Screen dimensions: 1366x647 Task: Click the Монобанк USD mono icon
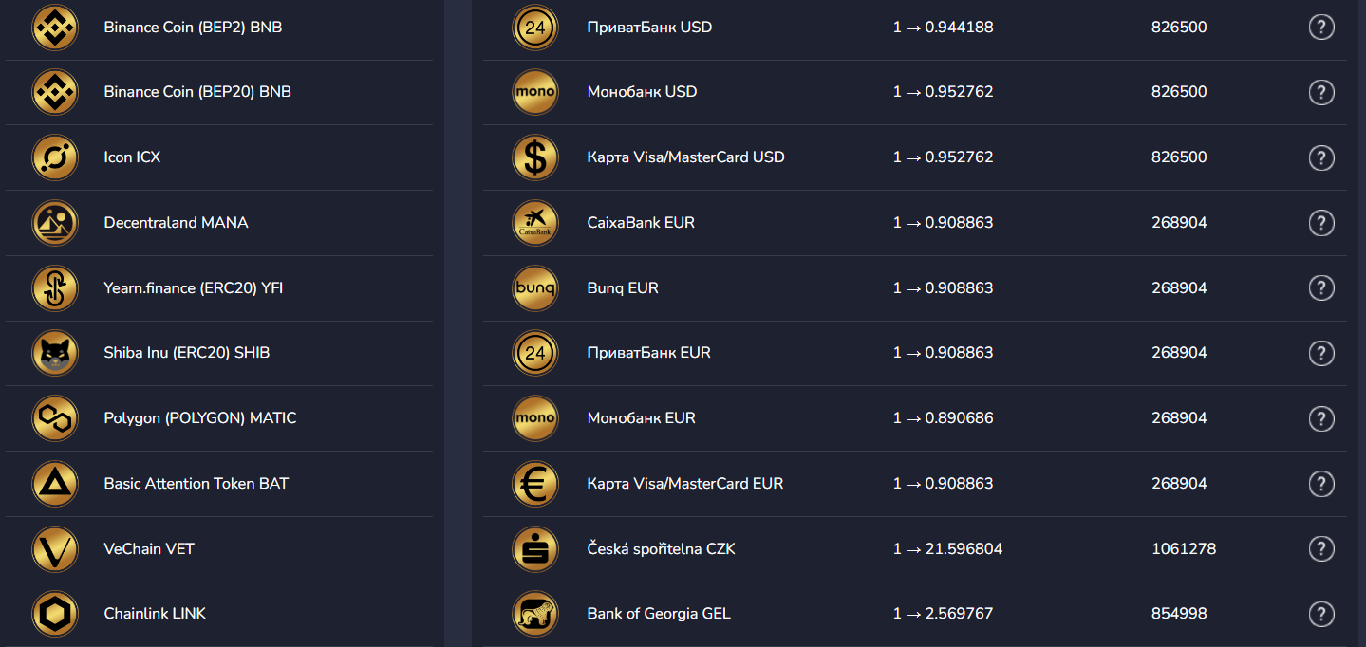pos(535,92)
